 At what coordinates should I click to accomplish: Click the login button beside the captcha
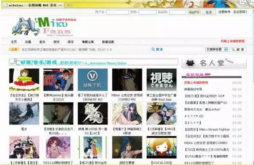click(208, 12)
